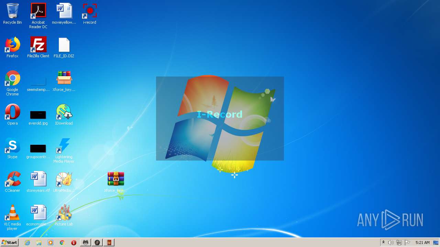Select the Firefox desktop shortcut

[12, 47]
